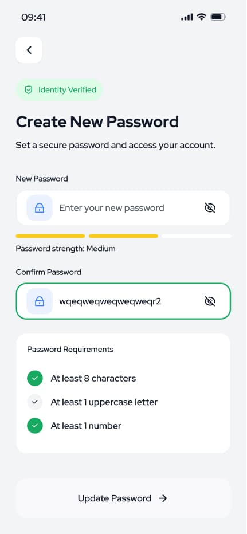Show the New Password field text
The height and width of the screenshot is (534, 247).
[210, 208]
